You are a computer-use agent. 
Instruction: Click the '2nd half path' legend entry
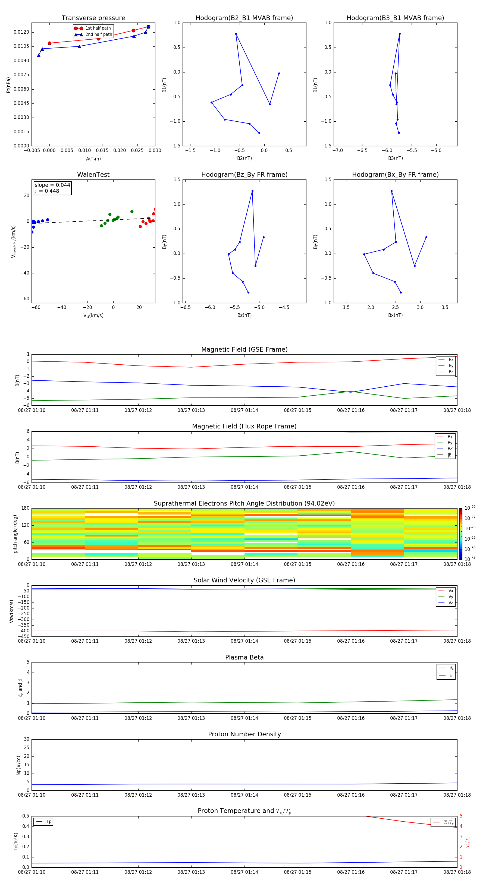coord(93,34)
